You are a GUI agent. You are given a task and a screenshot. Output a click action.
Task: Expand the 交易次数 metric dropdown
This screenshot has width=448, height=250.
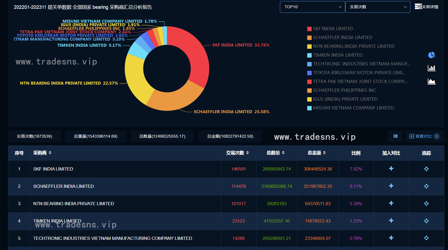click(x=378, y=7)
